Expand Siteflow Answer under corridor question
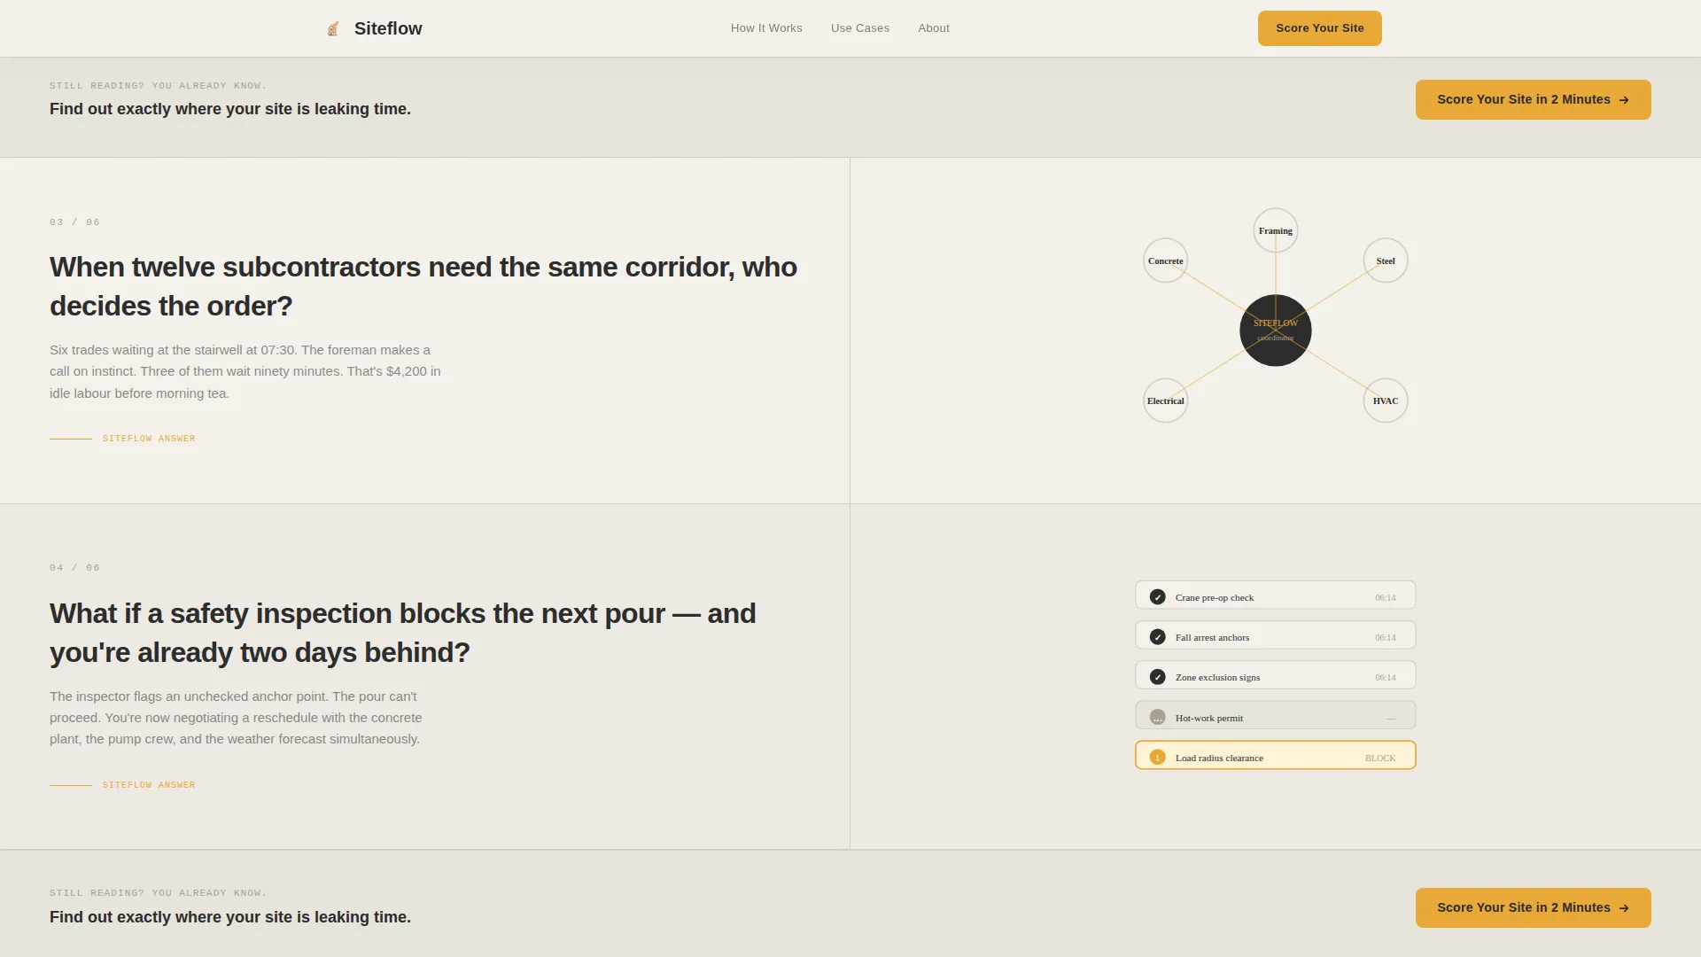The image size is (1701, 957). (x=149, y=439)
